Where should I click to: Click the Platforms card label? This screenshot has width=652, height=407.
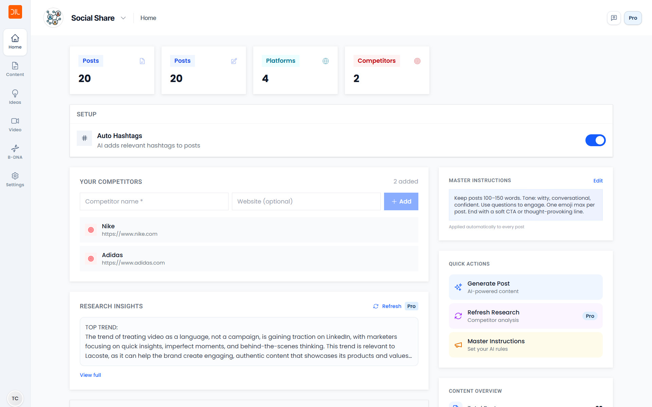pos(280,61)
